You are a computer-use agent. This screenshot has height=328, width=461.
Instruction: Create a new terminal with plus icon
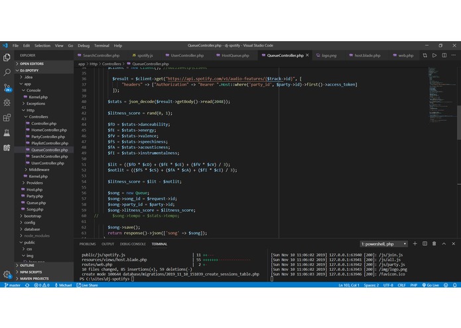[x=415, y=244]
